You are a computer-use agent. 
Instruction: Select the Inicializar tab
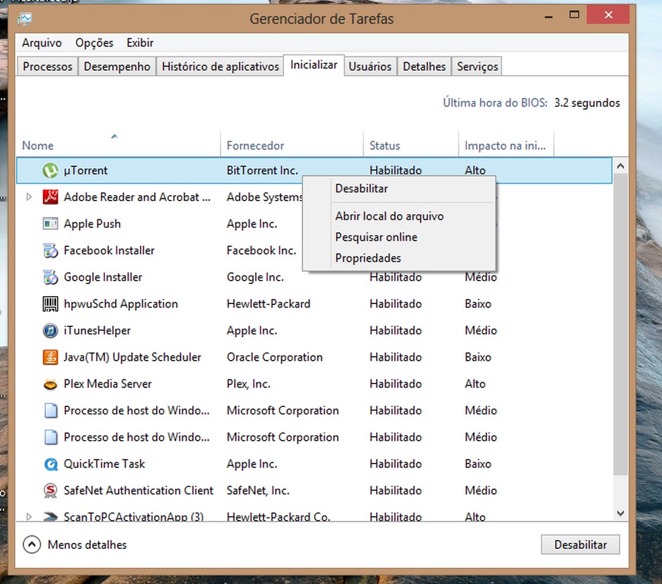(314, 65)
